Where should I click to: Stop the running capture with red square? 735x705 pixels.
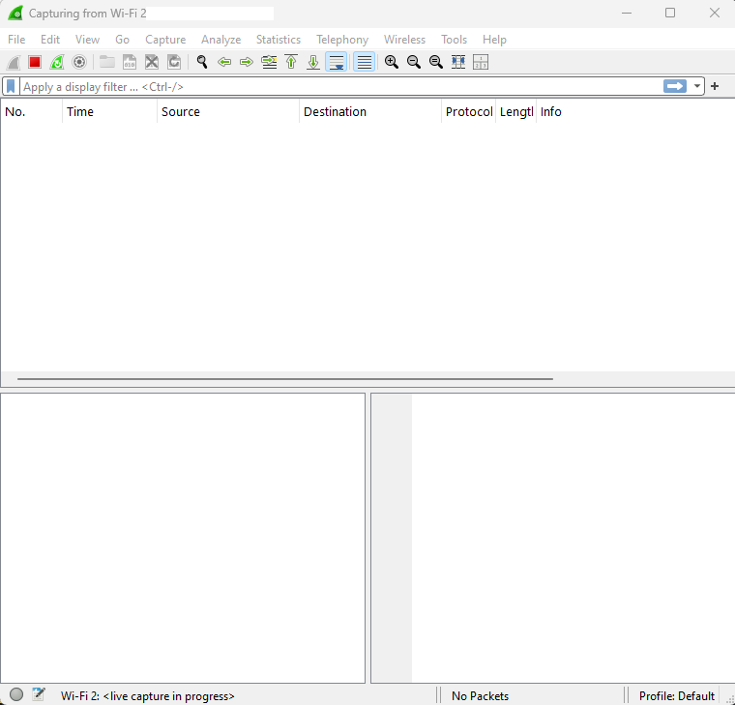point(35,62)
